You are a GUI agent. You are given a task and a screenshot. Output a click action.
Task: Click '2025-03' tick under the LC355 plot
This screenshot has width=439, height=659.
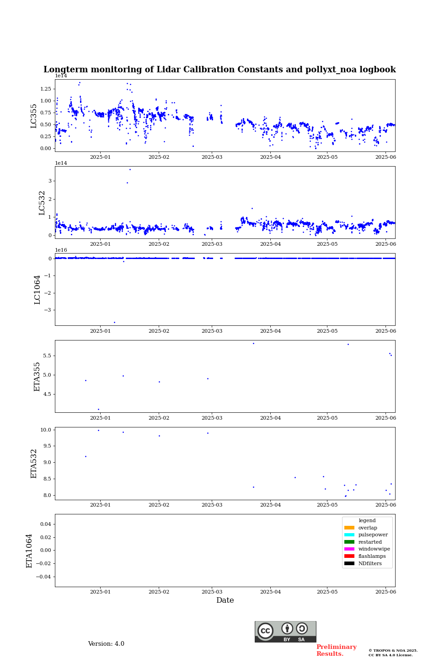(x=212, y=157)
